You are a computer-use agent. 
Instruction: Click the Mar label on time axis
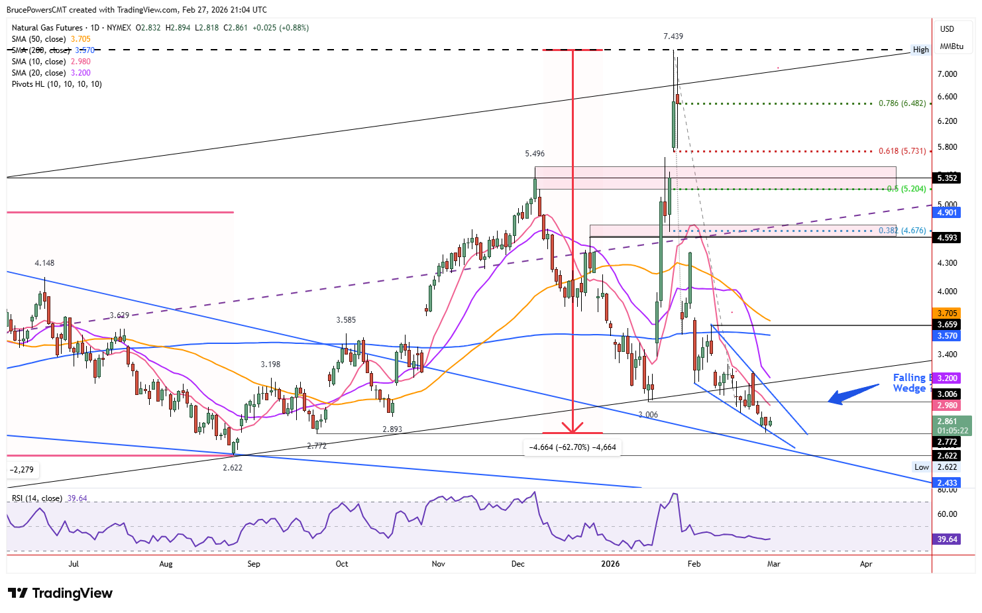pos(773,564)
